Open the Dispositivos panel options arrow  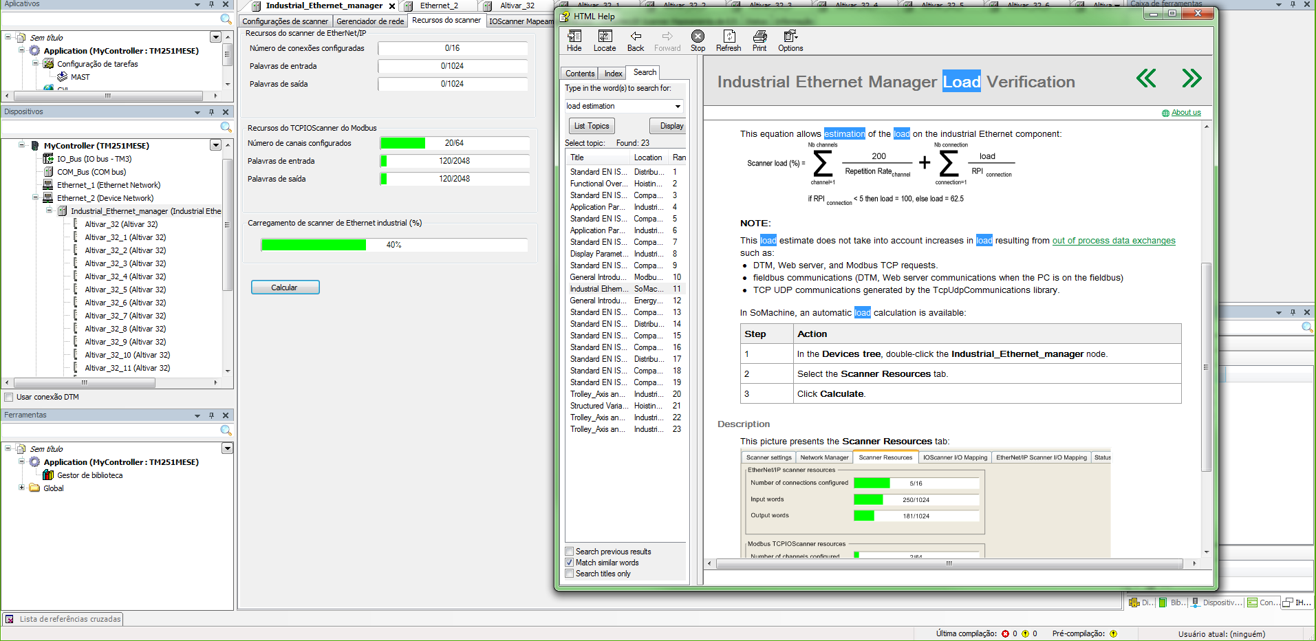(197, 112)
